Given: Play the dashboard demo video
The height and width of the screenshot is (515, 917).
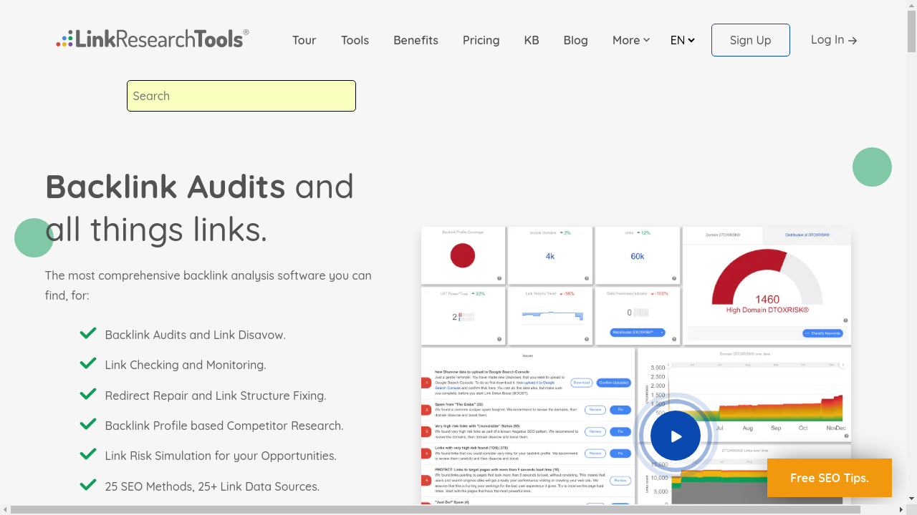Looking at the screenshot, I should 676,436.
